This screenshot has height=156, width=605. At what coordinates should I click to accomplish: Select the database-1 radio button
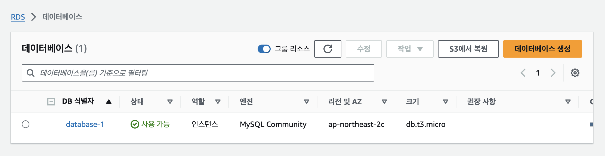click(x=26, y=124)
